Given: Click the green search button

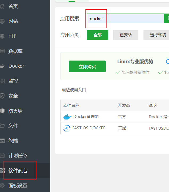Looking at the screenshot, I should (167, 19).
